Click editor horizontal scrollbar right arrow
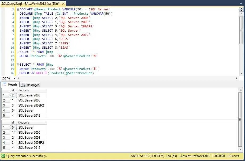The height and width of the screenshot is (161, 245). (x=236, y=78)
